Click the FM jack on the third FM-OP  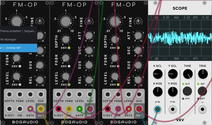118,109
